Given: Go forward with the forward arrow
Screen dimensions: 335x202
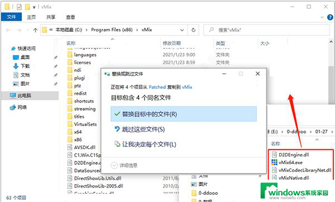Looking at the screenshot, I should click(x=19, y=30).
